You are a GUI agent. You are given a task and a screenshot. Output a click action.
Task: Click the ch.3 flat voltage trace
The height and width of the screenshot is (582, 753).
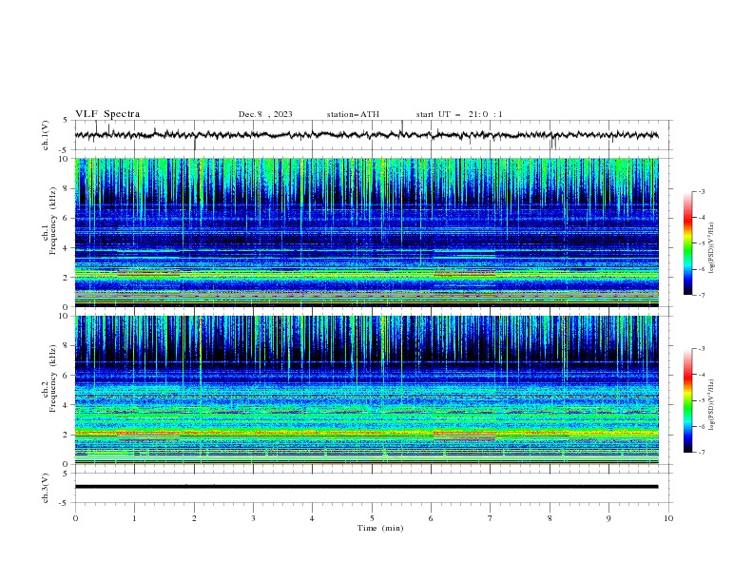click(x=366, y=487)
